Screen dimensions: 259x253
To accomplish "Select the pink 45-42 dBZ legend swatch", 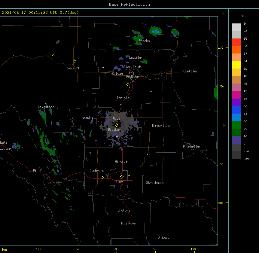I will (x=236, y=87).
